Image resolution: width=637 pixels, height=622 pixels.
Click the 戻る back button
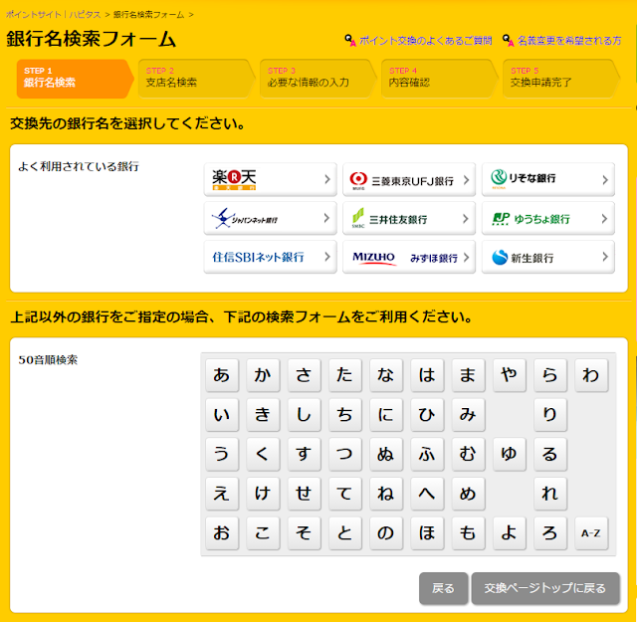[444, 588]
